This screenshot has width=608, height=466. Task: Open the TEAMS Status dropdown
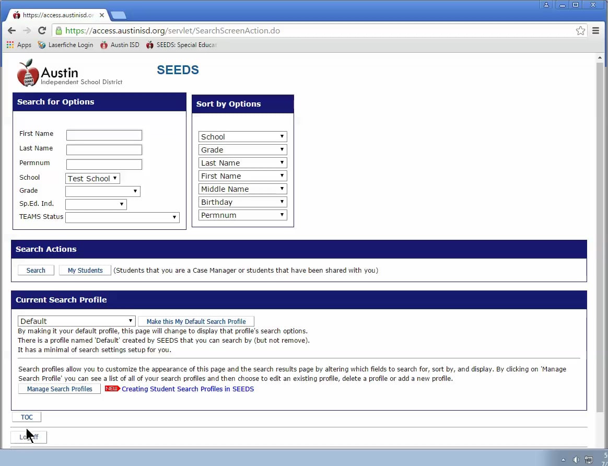point(123,217)
